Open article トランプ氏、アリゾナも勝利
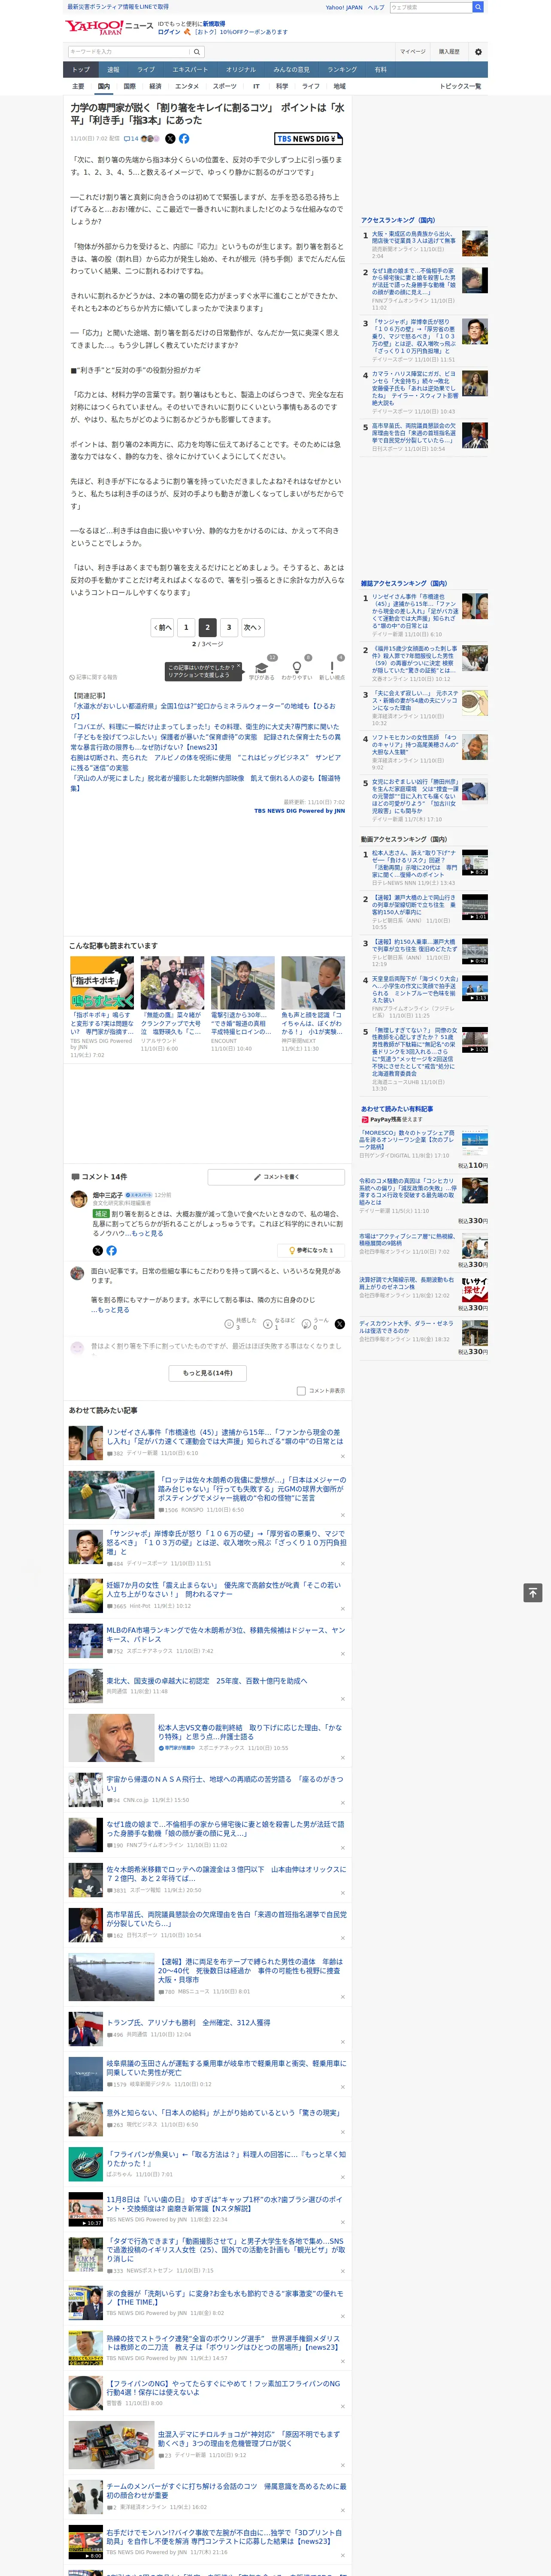 (188, 2022)
